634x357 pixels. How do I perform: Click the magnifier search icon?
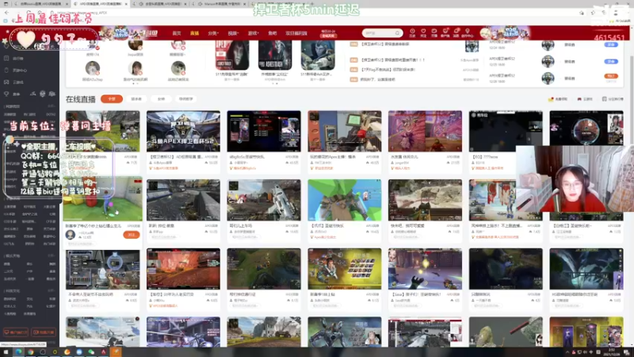click(x=398, y=33)
